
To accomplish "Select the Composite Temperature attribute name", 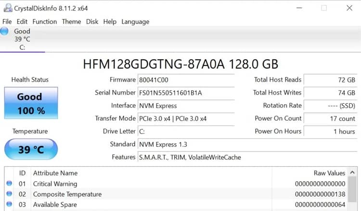I will pos(67,194).
